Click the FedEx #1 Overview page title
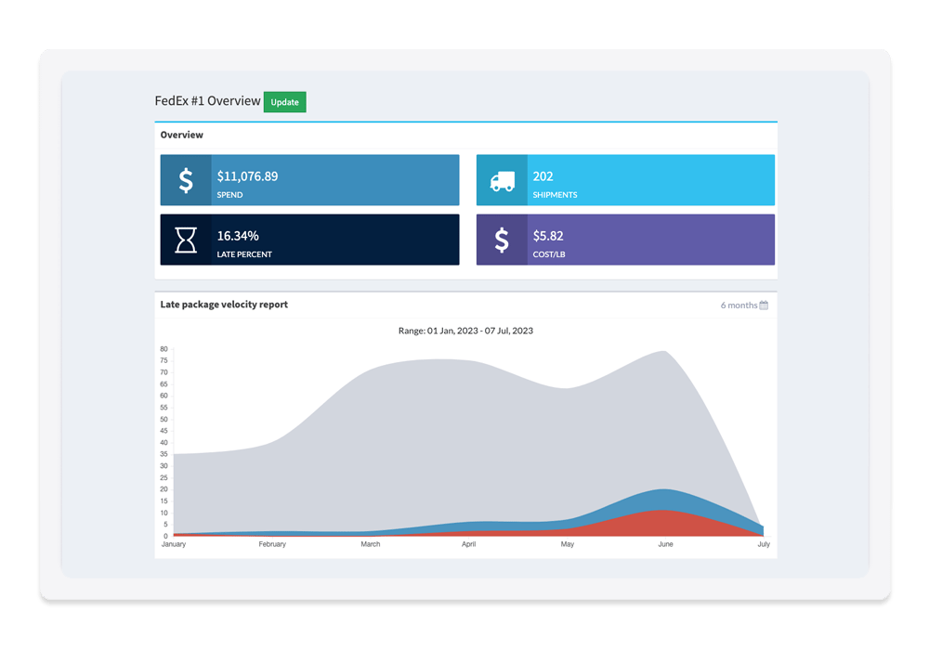Screen dimensions: 929x650 tap(207, 101)
